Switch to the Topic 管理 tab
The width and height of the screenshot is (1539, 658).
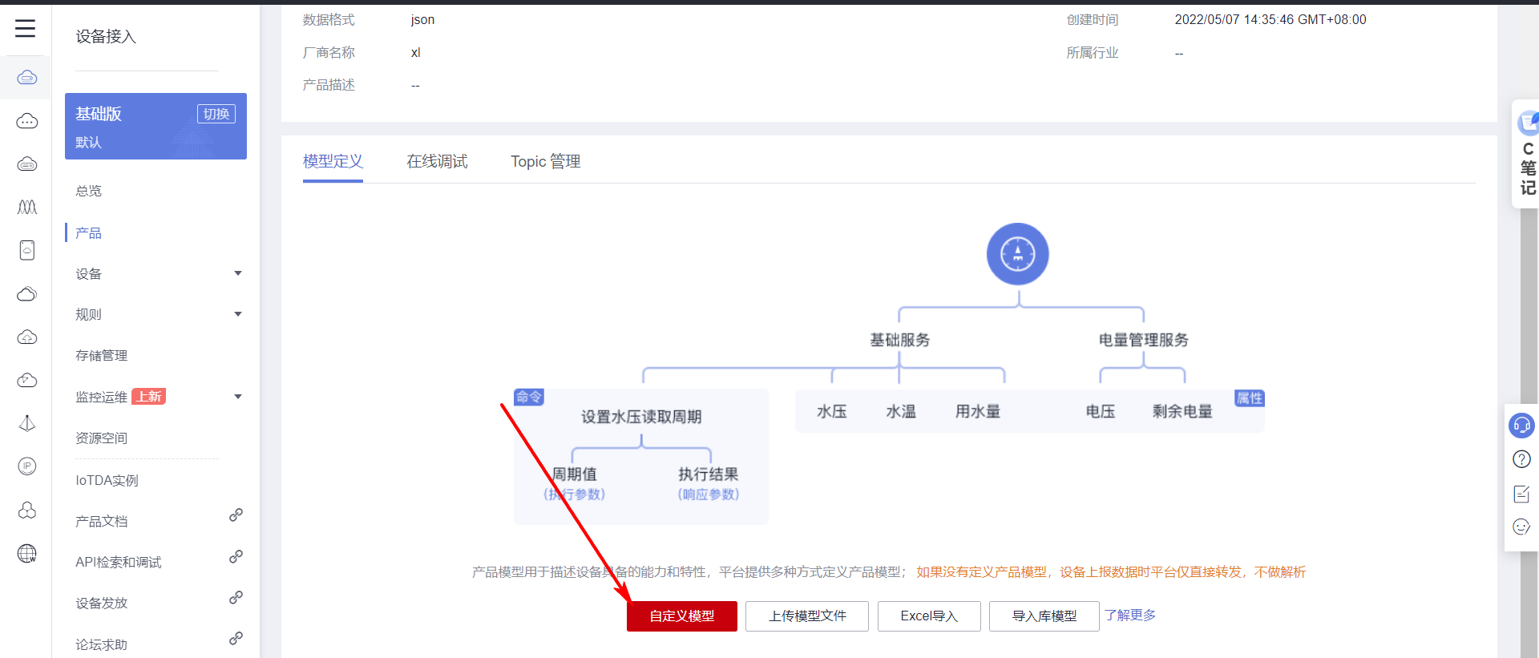546,162
